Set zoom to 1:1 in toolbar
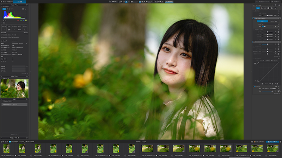This screenshot has width=282, height=158. (129, 2)
